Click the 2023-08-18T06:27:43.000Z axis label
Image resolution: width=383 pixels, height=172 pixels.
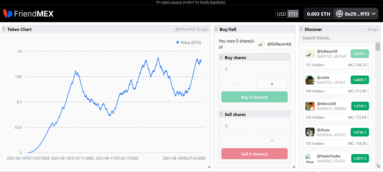184,158
